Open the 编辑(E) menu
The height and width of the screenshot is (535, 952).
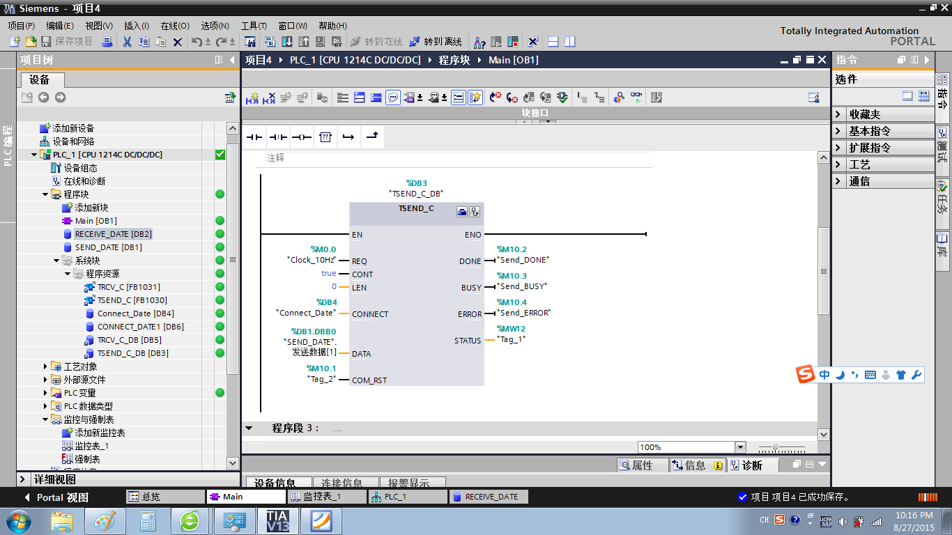[60, 26]
